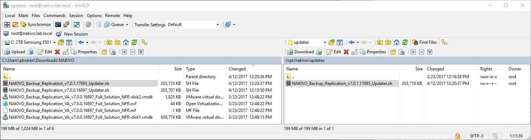Open the Commands menu
Image resolution: width=531 pixels, height=140 pixels.
(55, 16)
